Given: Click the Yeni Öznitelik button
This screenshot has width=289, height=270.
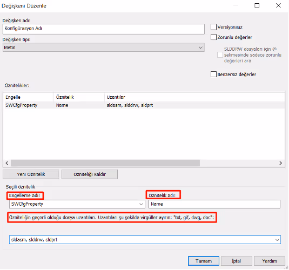Looking at the screenshot, I should [x=31, y=174].
